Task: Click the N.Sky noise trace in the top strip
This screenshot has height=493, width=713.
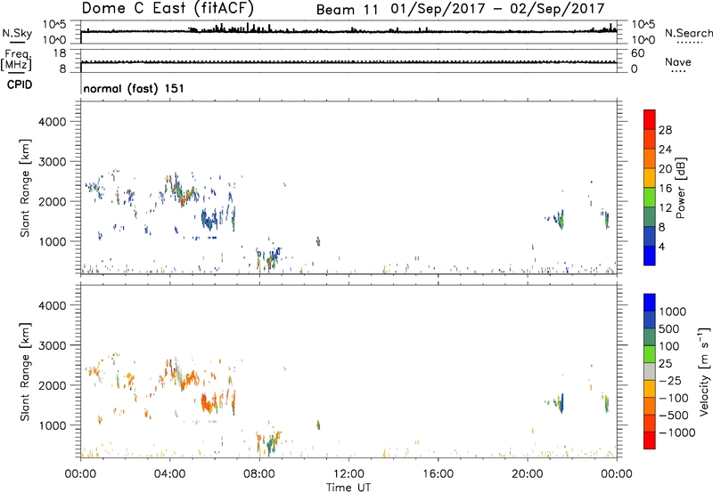Action: point(348,31)
